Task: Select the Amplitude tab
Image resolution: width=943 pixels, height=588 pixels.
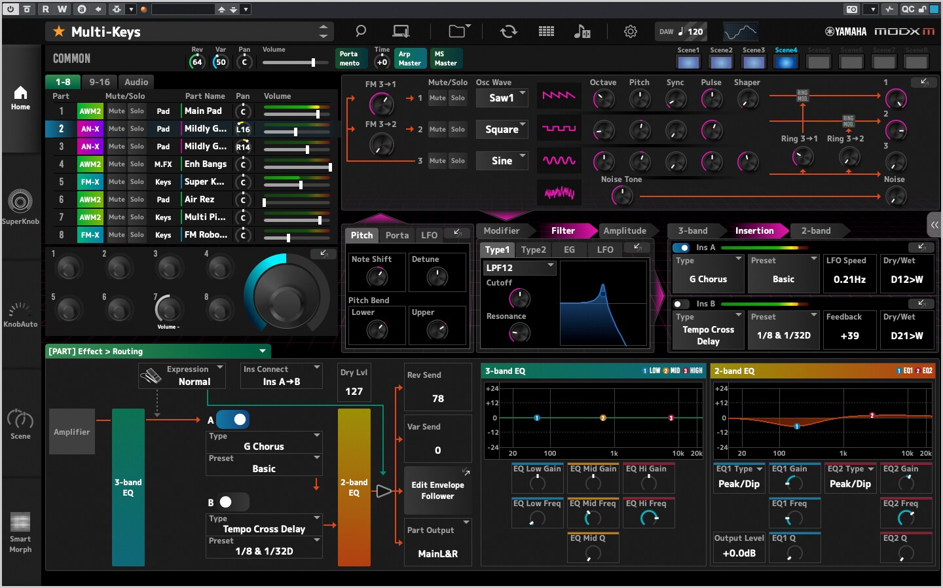Action: click(624, 230)
